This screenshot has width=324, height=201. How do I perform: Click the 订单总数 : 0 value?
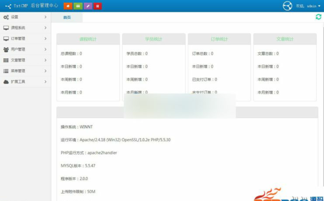point(203,53)
